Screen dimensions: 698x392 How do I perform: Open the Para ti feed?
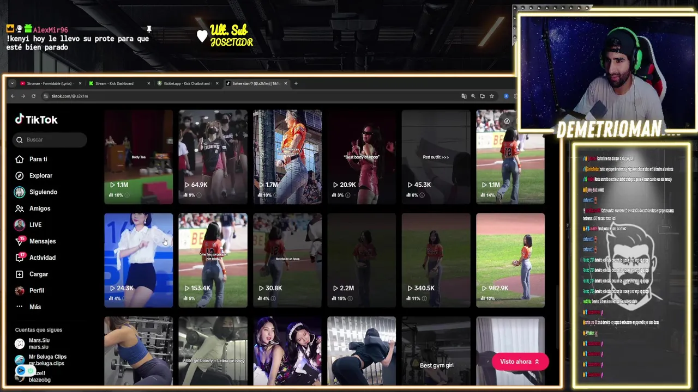38,160
